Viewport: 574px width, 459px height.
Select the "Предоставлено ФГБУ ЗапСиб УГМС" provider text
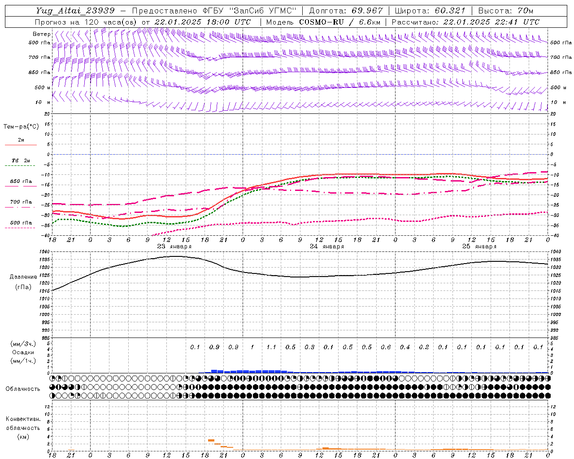click(x=214, y=11)
